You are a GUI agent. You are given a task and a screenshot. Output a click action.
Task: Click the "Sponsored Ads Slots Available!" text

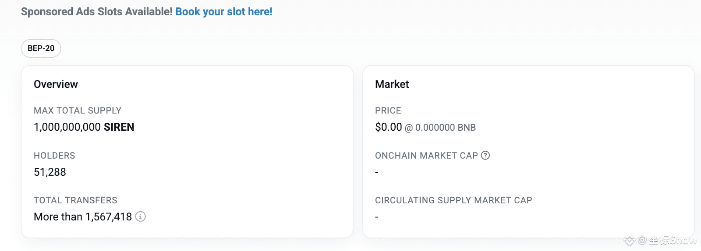(97, 12)
